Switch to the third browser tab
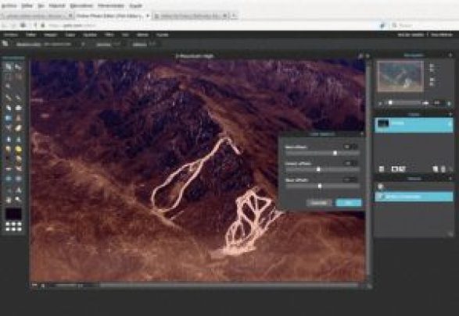 pyautogui.click(x=191, y=16)
